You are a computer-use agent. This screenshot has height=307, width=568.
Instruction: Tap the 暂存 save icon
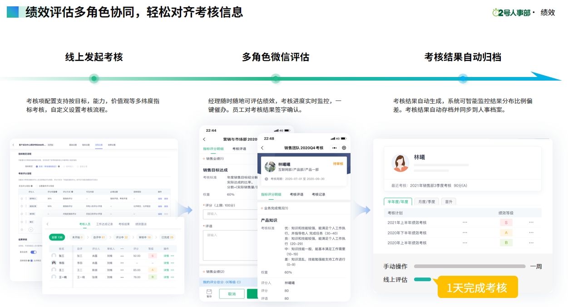209,293
